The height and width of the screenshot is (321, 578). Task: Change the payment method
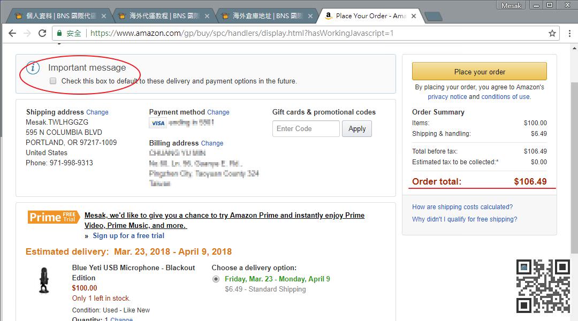tap(218, 112)
